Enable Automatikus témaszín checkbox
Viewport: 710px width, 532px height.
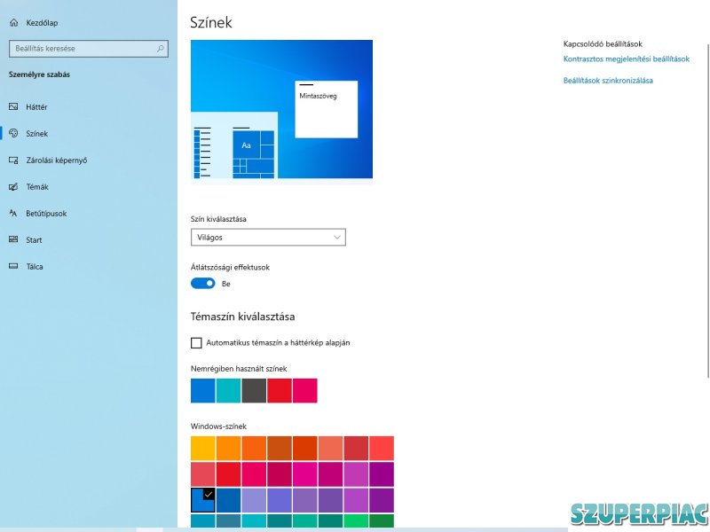(196, 342)
